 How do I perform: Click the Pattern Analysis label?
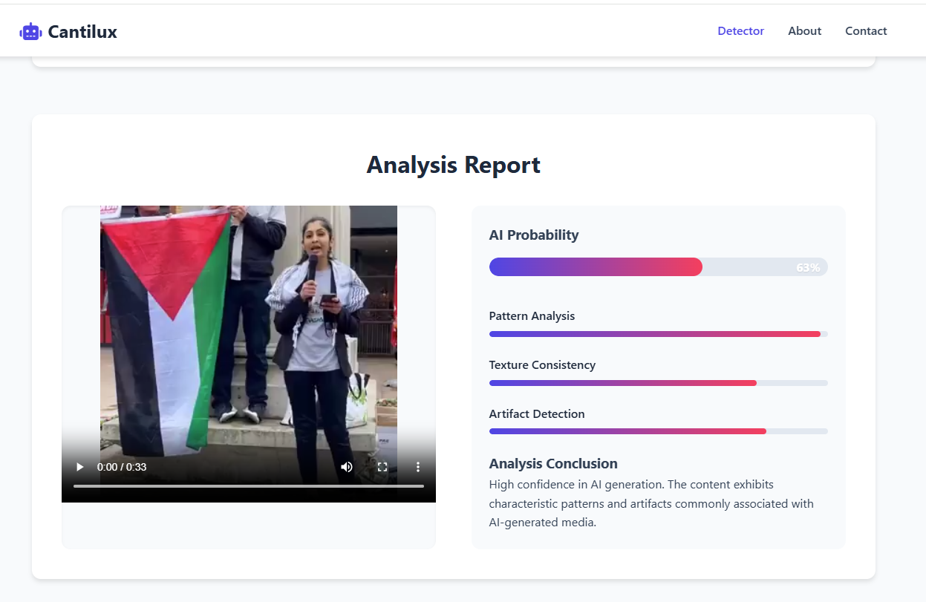click(532, 316)
